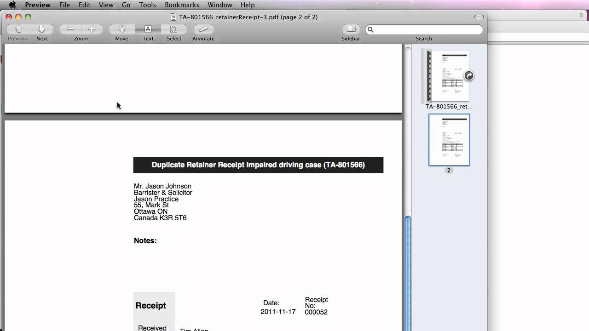Image resolution: width=589 pixels, height=331 pixels.
Task: Open the Apple menu
Action: [x=12, y=5]
